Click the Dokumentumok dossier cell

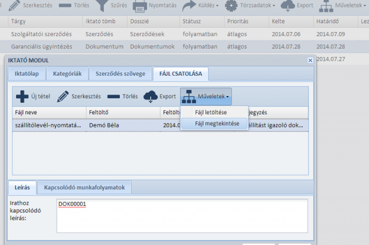click(152, 47)
